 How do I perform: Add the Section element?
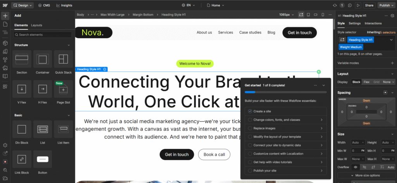22,62
